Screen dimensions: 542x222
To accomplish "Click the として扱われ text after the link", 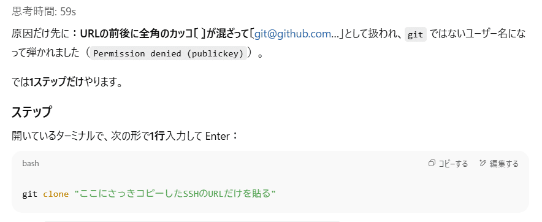I will pyautogui.click(x=371, y=34).
